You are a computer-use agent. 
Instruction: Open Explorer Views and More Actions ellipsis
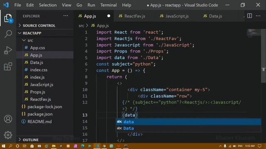pos(66,16)
